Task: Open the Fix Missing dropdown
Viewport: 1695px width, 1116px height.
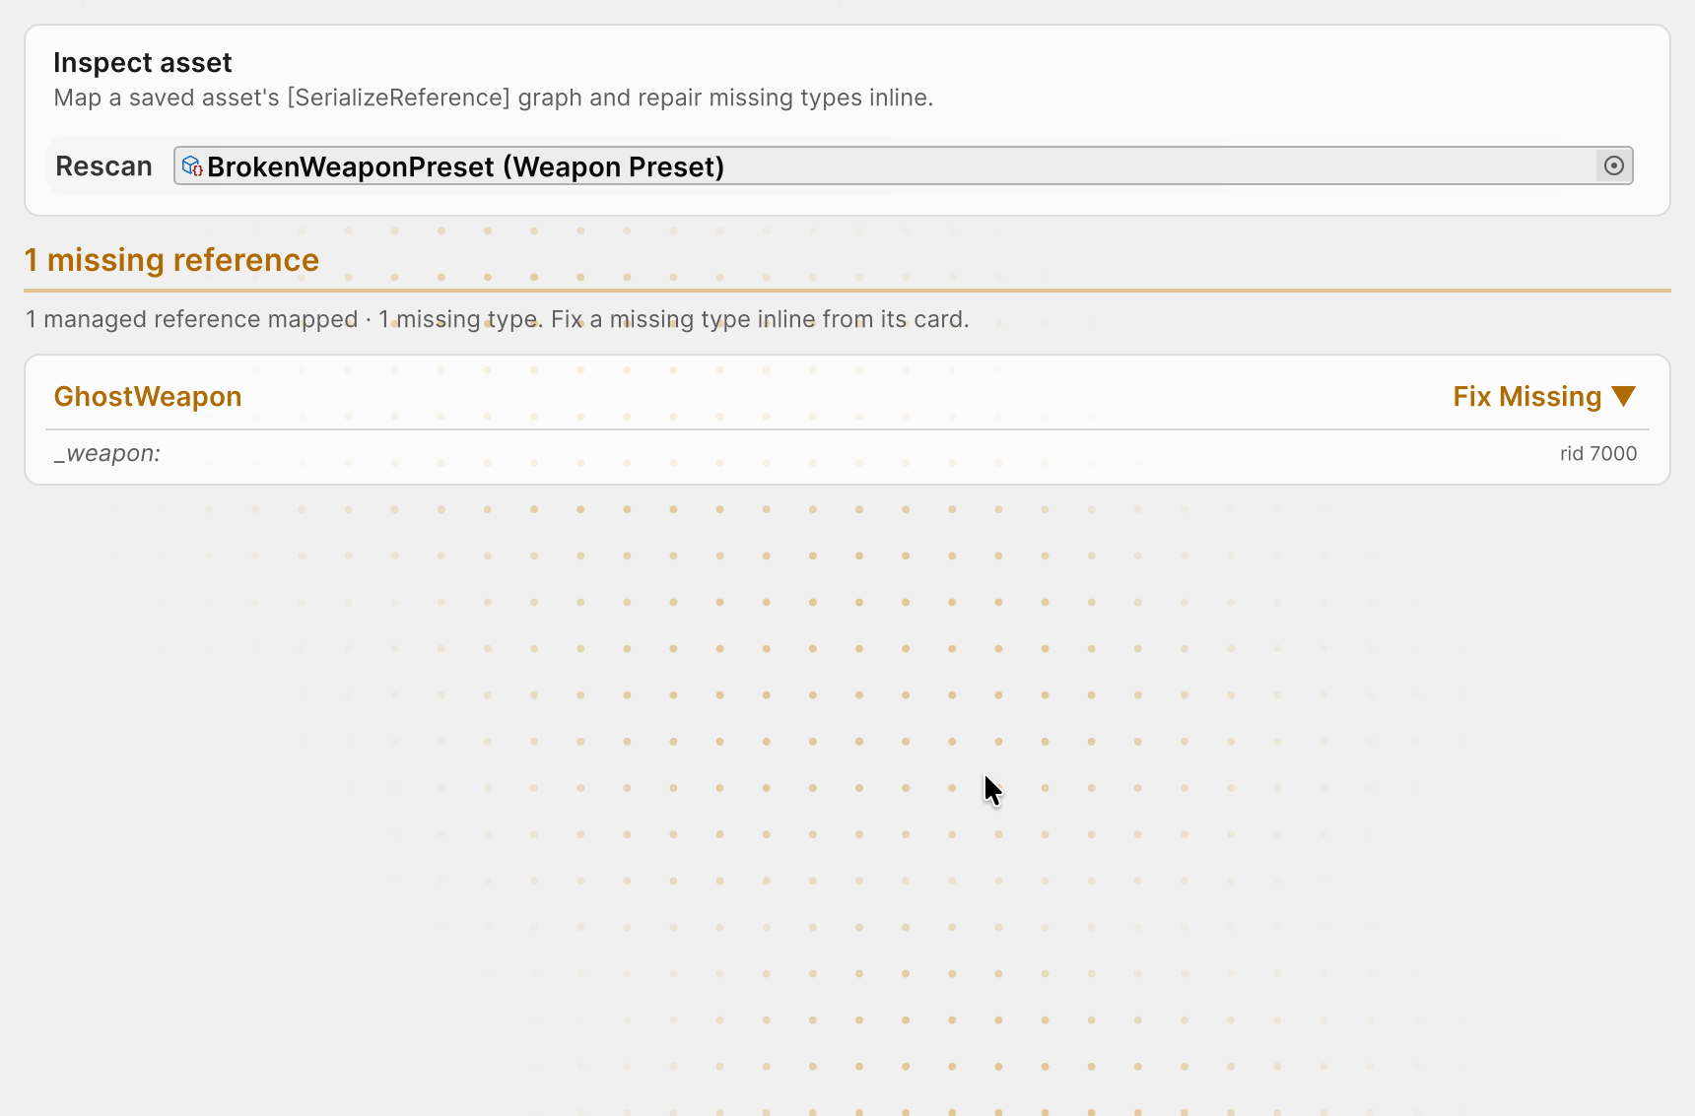Action: (x=1544, y=396)
